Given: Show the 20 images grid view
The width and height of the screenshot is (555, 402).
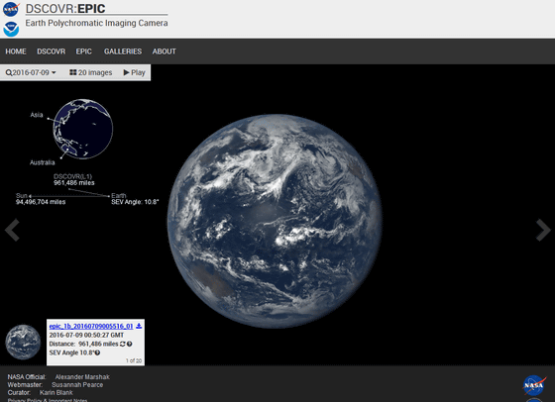Looking at the screenshot, I should click(91, 72).
